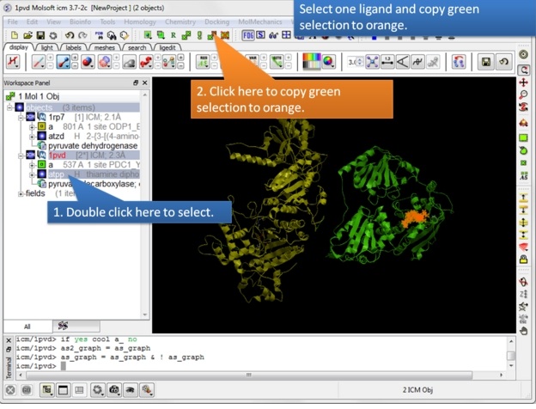Collapse the 1rp7 object node

[21, 116]
